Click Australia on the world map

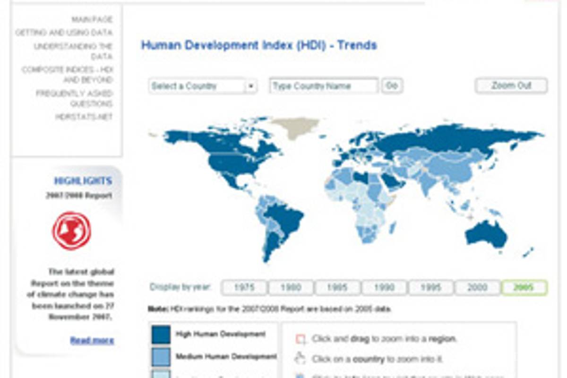tap(487, 234)
